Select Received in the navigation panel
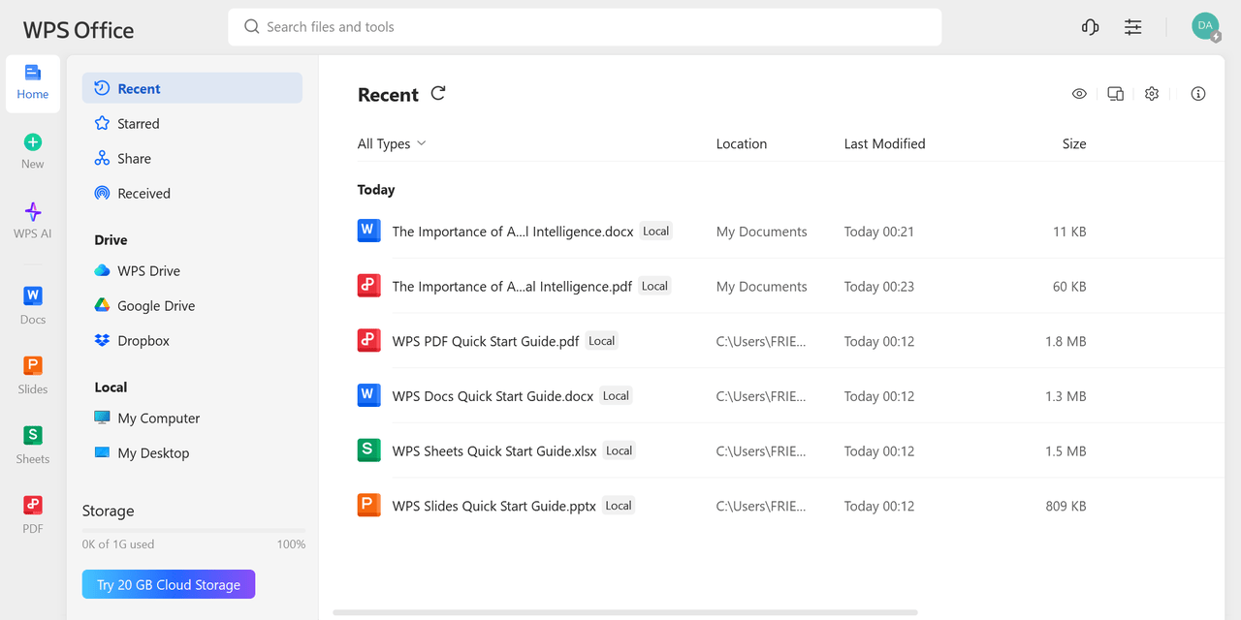 (143, 194)
